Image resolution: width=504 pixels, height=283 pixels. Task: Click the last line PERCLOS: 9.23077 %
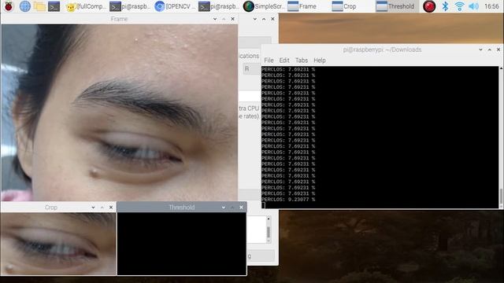288,200
